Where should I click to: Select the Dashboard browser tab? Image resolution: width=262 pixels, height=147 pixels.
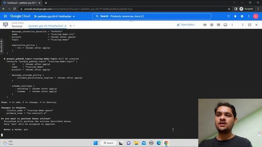click(x=22, y=3)
